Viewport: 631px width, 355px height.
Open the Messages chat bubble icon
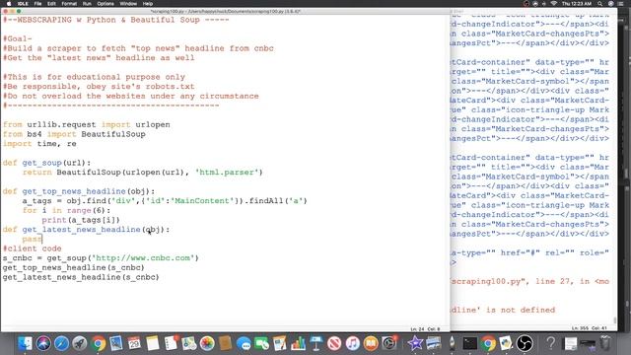tap(244, 344)
